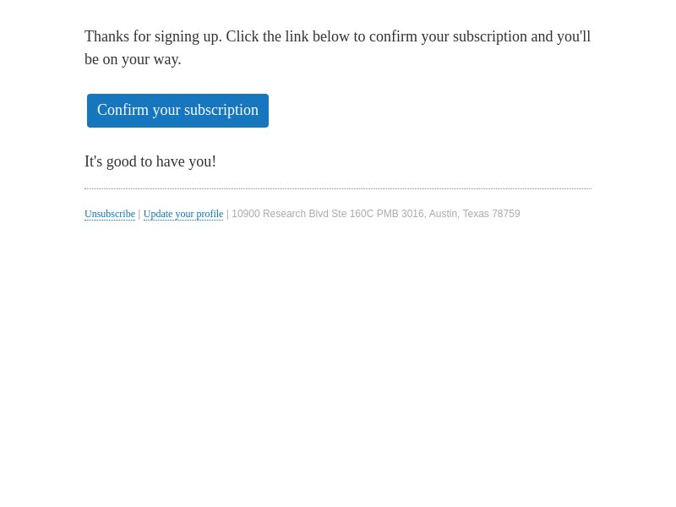Click the 'It's good to have you!' text
Image resolution: width=676 pixels, height=507 pixels.
[x=150, y=161]
